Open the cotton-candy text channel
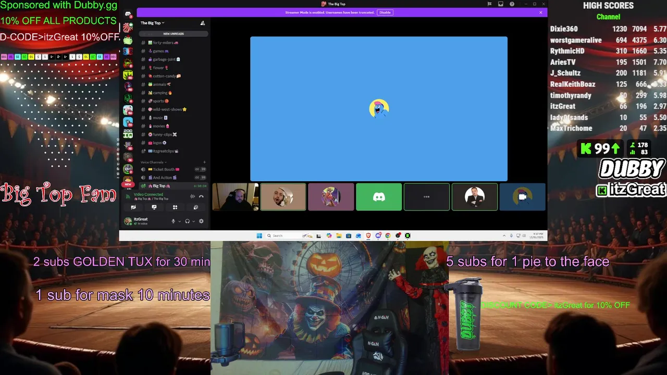667x375 pixels. pyautogui.click(x=174, y=76)
